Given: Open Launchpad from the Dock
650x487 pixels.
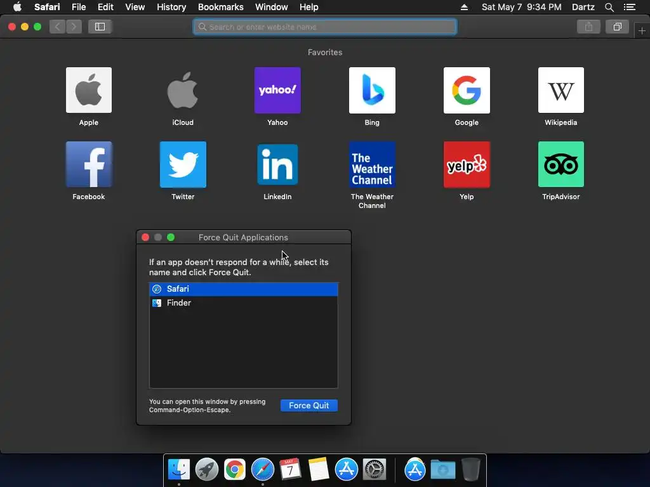Looking at the screenshot, I should pyautogui.click(x=207, y=470).
